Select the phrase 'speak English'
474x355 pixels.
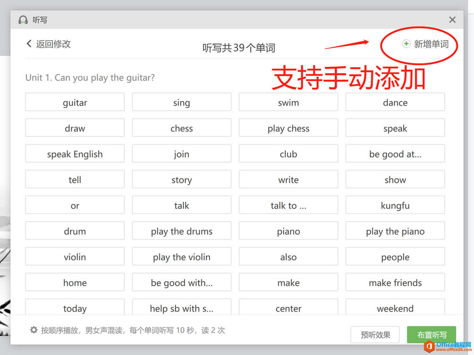tap(75, 153)
